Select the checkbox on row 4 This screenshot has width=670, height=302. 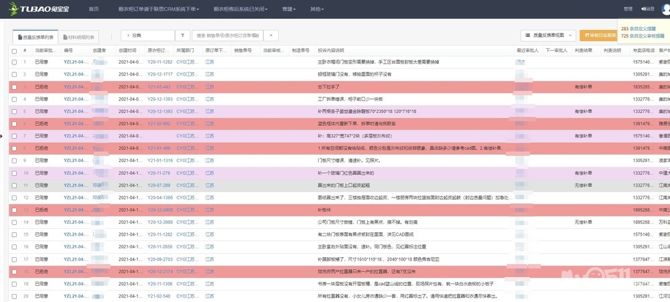point(14,99)
